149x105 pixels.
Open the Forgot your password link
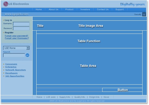16,36
